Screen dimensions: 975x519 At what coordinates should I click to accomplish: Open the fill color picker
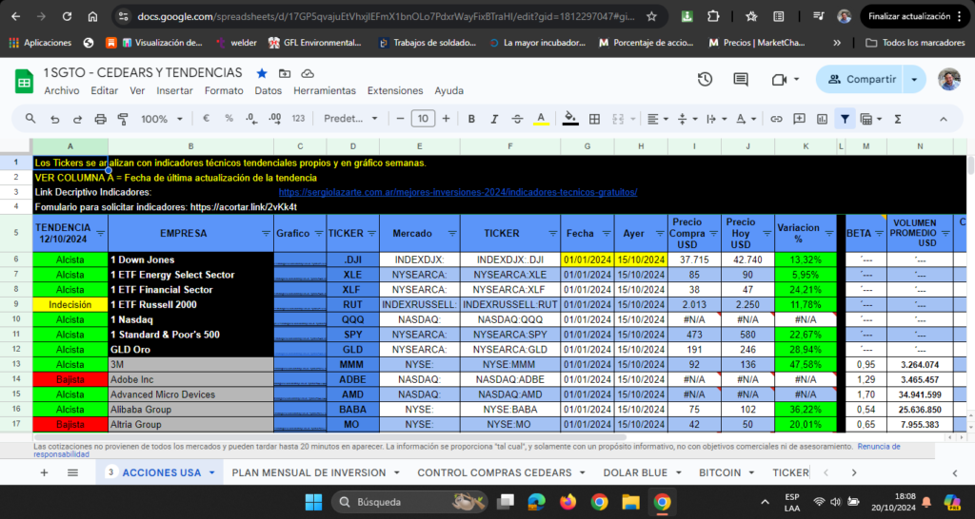tap(570, 119)
